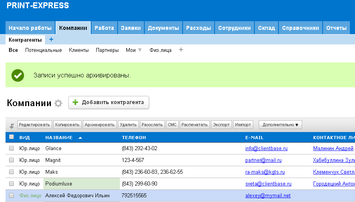
Task: Select the Клиенты filter
Action: 79,50
